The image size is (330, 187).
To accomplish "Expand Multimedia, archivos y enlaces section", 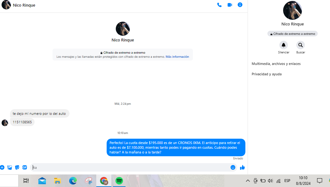I will [x=276, y=64].
